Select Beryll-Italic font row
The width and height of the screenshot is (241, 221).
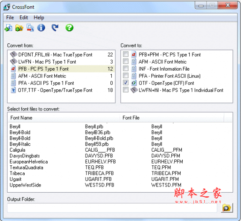(x=120, y=144)
